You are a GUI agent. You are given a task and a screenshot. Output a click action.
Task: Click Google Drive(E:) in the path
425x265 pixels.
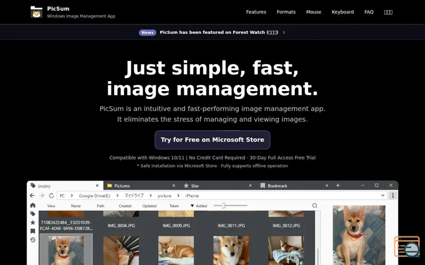tap(95, 196)
